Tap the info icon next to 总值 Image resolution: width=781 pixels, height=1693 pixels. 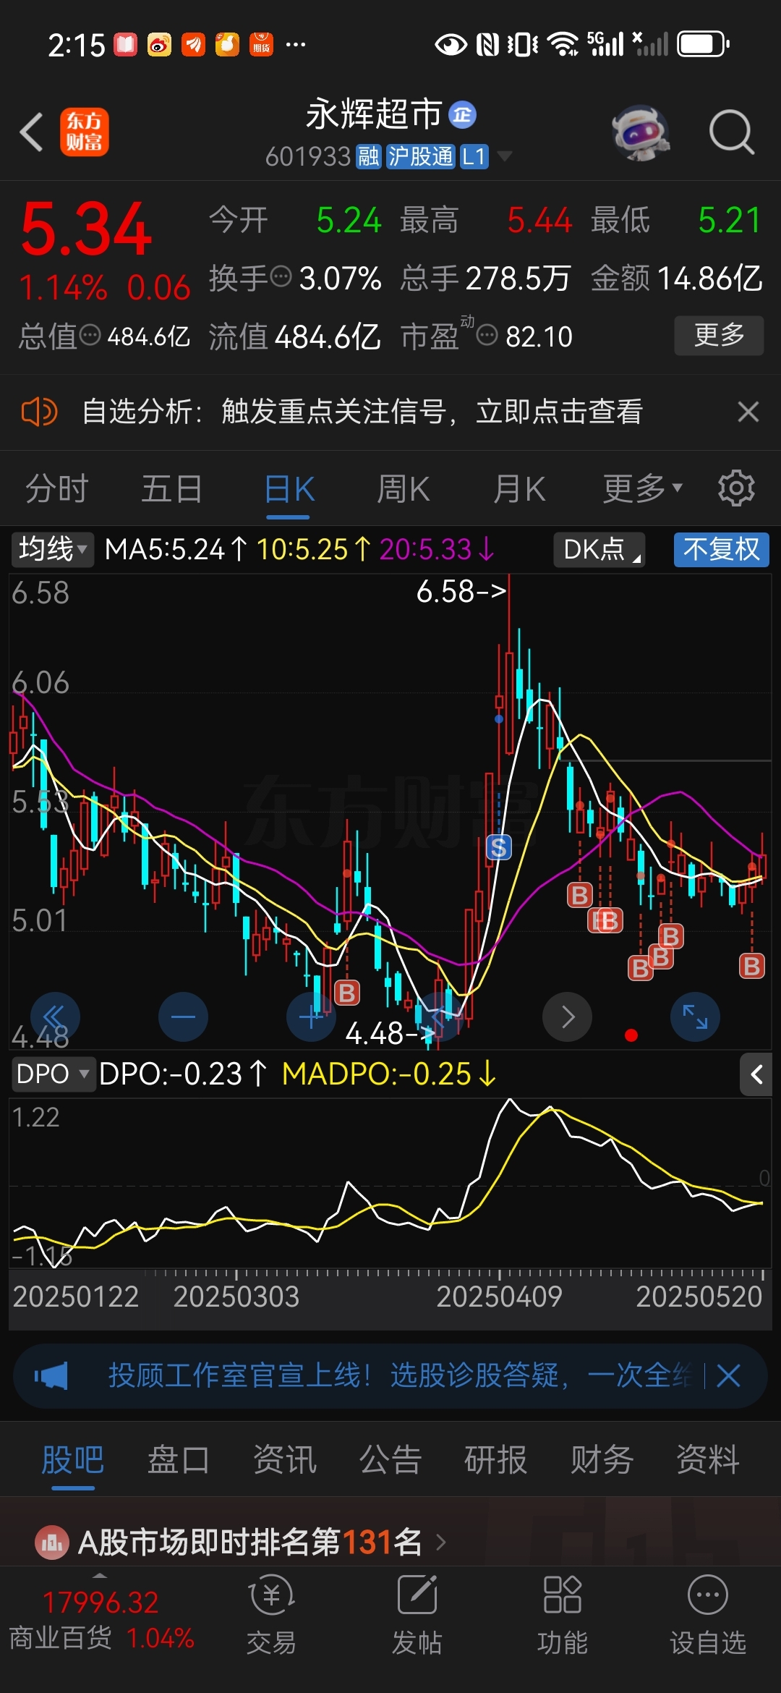click(90, 335)
